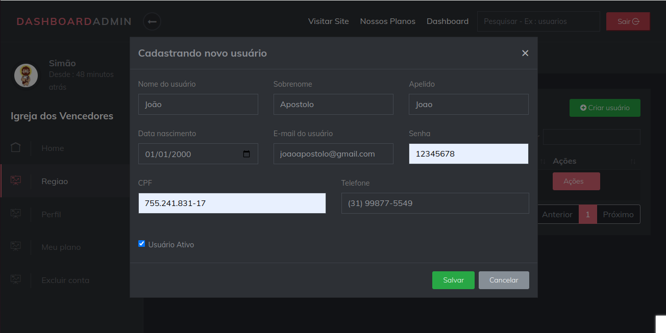
Task: Focus the CPF input field
Action: pyautogui.click(x=232, y=203)
